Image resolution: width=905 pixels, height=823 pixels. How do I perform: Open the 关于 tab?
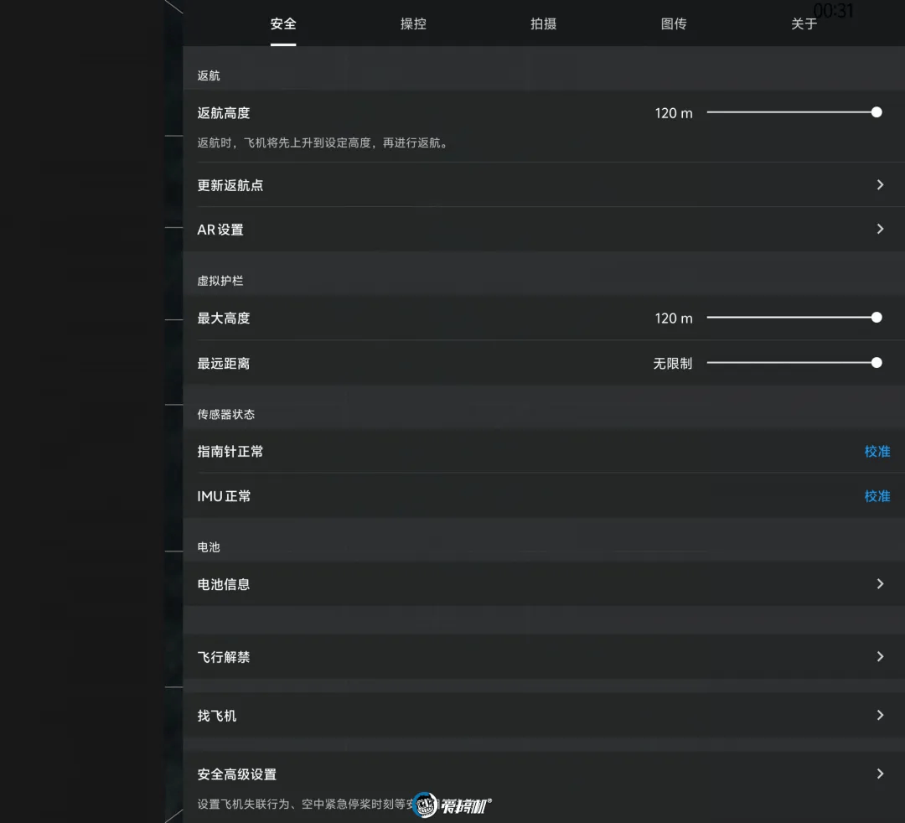[804, 23]
